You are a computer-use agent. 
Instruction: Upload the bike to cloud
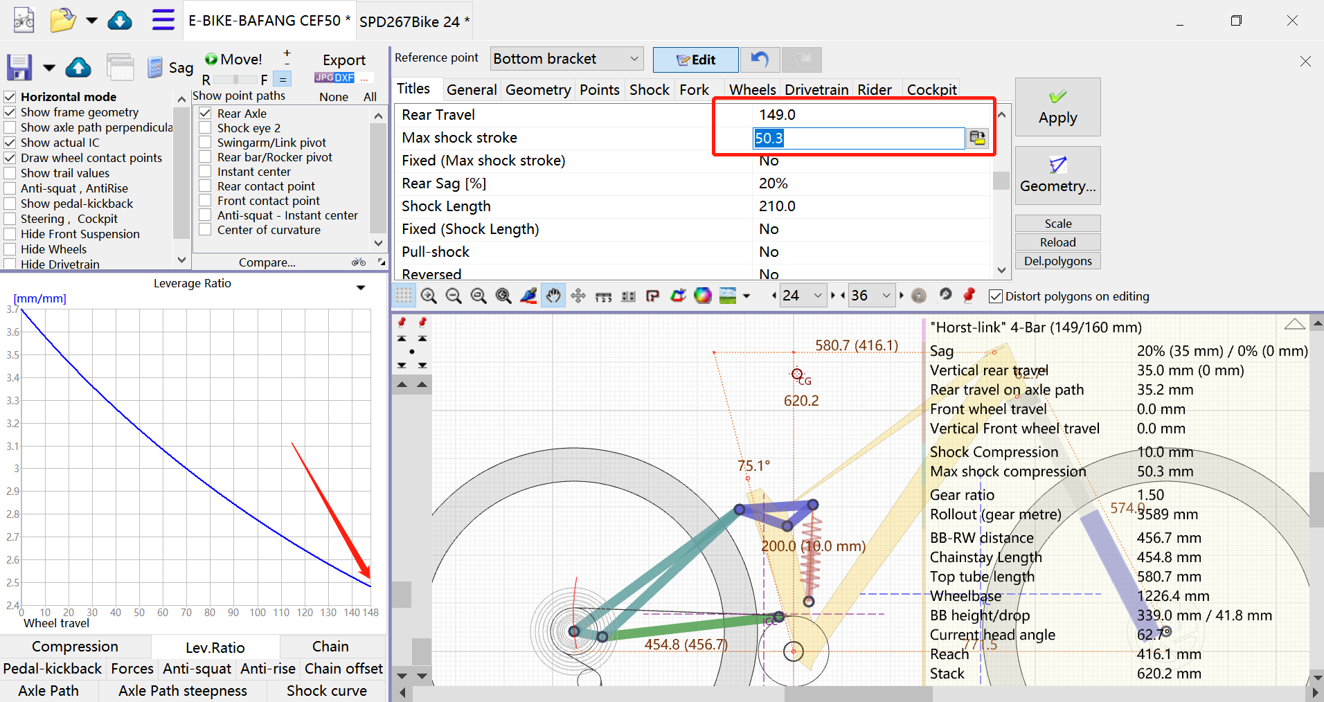[x=78, y=68]
